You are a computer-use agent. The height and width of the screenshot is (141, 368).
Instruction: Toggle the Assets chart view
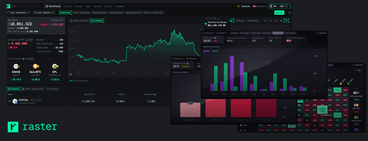pyautogui.click(x=97, y=21)
